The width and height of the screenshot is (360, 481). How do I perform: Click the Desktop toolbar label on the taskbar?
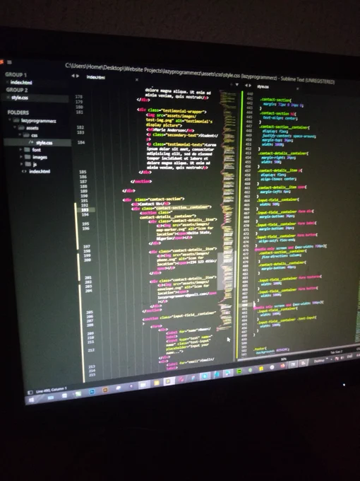319,361
